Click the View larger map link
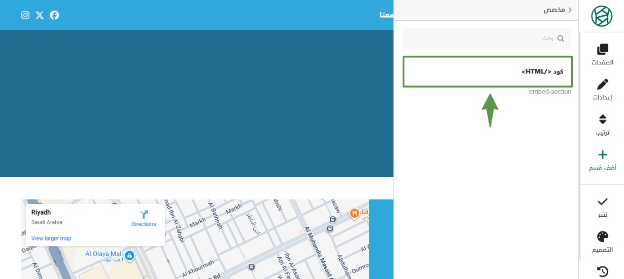The image size is (624, 279). coord(51,238)
